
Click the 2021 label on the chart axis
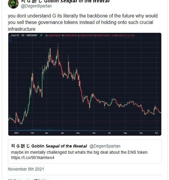[x=17, y=133]
